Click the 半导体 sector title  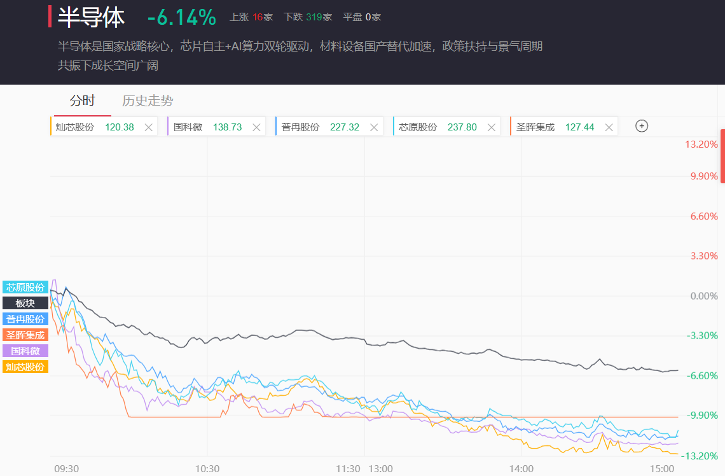point(92,17)
